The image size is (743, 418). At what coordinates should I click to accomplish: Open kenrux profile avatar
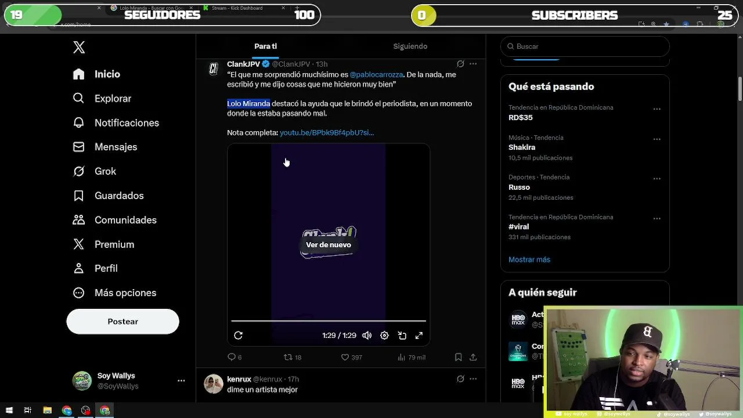coord(214,384)
